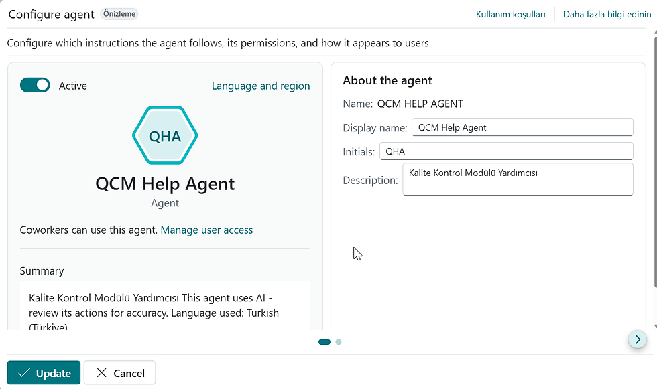Click the QHA hexagon agent avatar
Viewport: 657px width, 389px height.
[x=165, y=135]
